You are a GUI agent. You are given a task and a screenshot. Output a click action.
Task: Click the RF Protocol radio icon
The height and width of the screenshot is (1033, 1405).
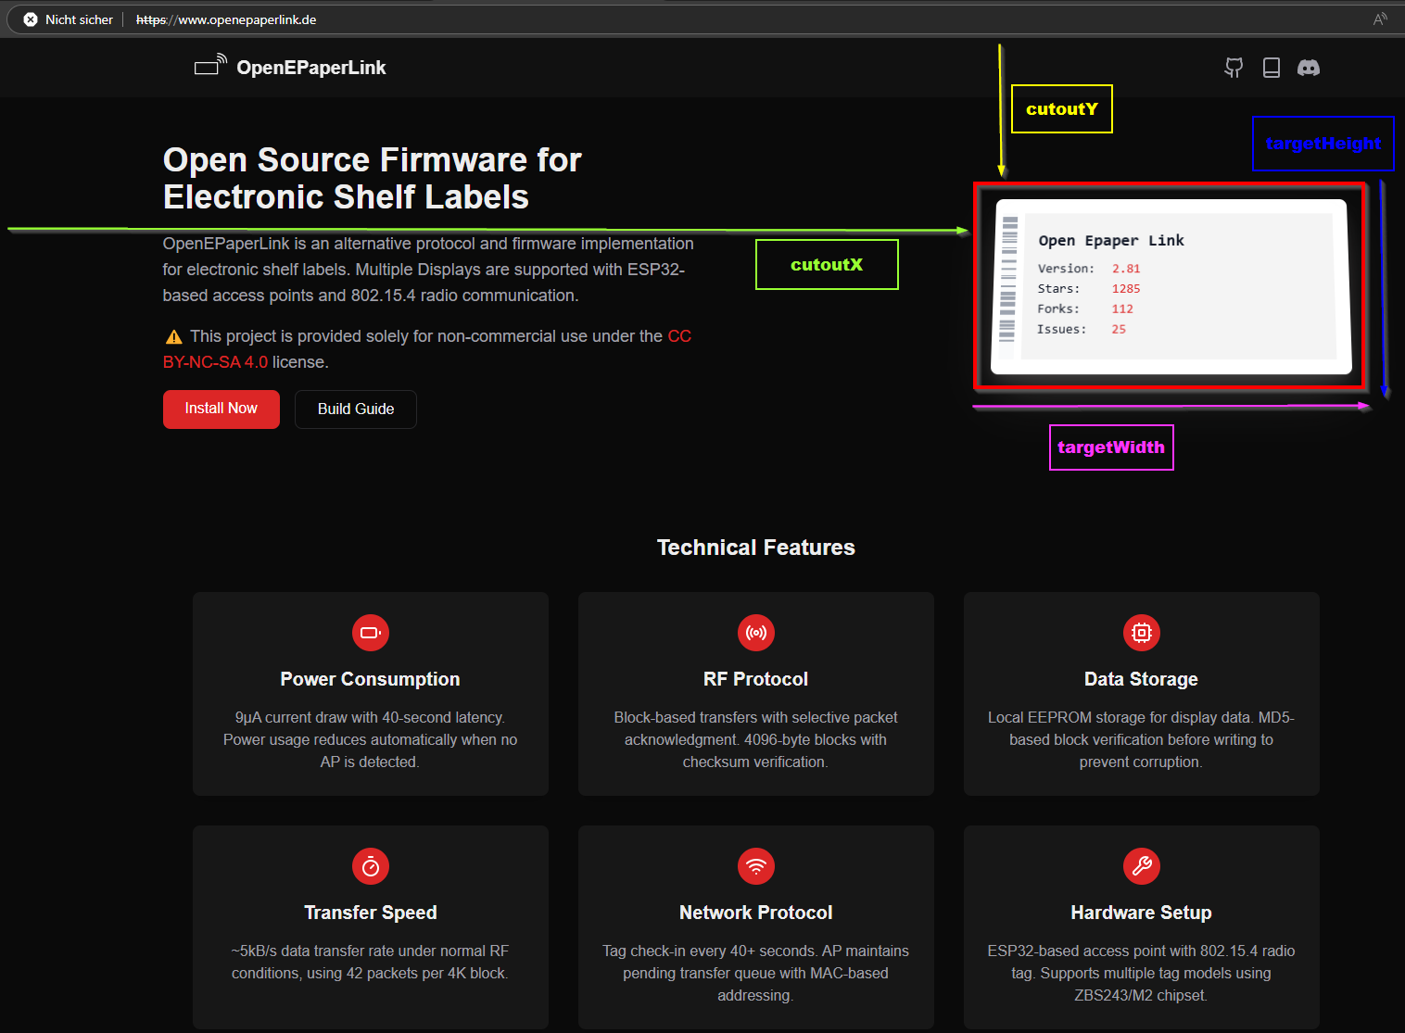[756, 633]
